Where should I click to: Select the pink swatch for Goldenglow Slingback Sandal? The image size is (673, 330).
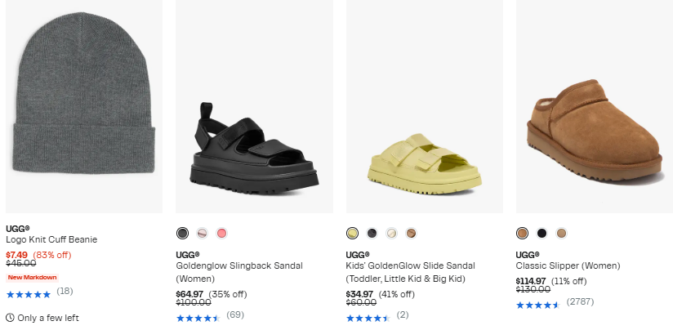click(x=221, y=234)
